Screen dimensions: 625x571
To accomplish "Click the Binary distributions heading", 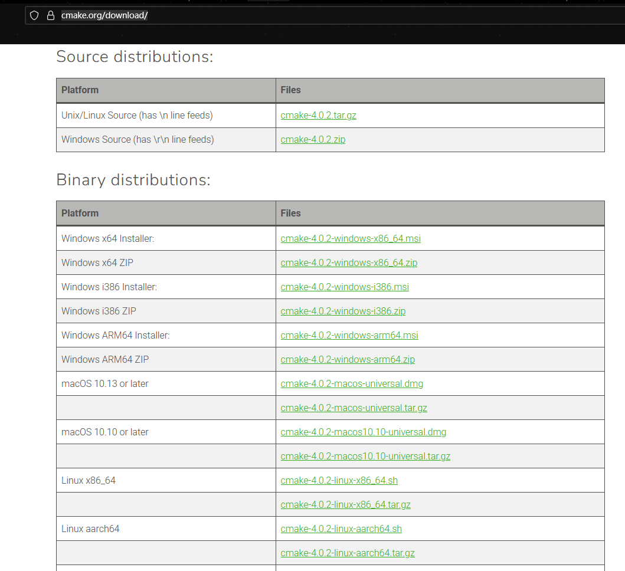I will click(133, 180).
